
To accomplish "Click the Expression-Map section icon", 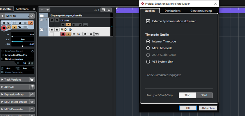I will 32,94.
